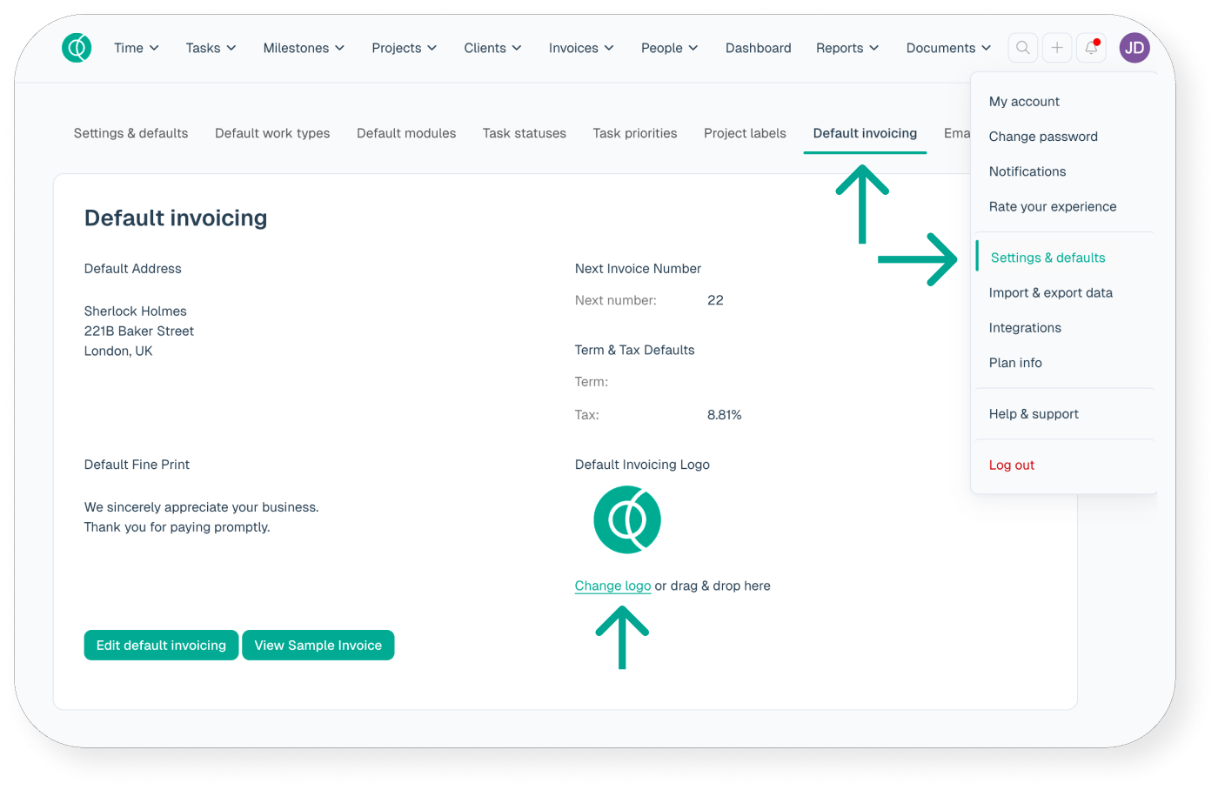Image resolution: width=1218 pixels, height=790 pixels.
Task: Click the default invoicing logo image
Action: point(627,519)
